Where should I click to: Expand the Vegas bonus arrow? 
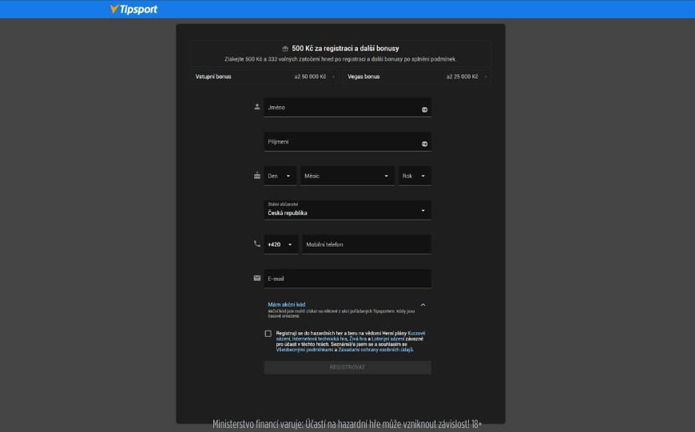pos(486,77)
